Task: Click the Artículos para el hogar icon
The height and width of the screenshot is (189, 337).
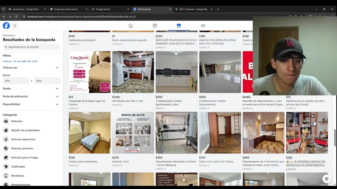Action: click(6, 157)
